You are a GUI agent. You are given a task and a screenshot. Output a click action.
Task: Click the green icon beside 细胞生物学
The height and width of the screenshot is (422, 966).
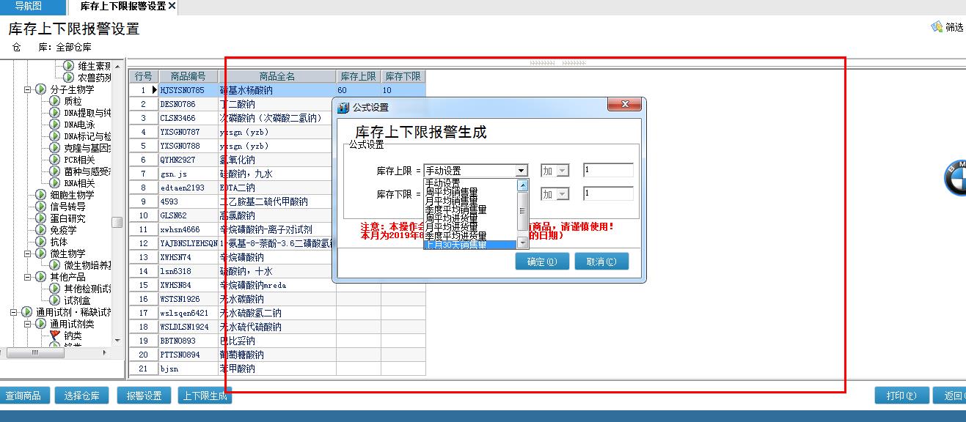[40, 195]
